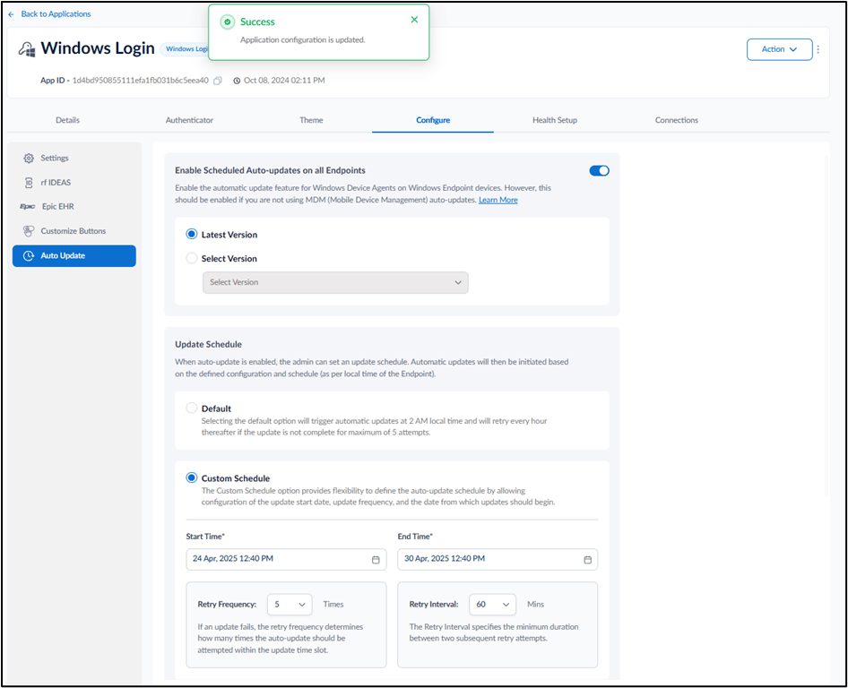Copy the App ID with the copy icon
The image size is (848, 688).
tap(218, 81)
